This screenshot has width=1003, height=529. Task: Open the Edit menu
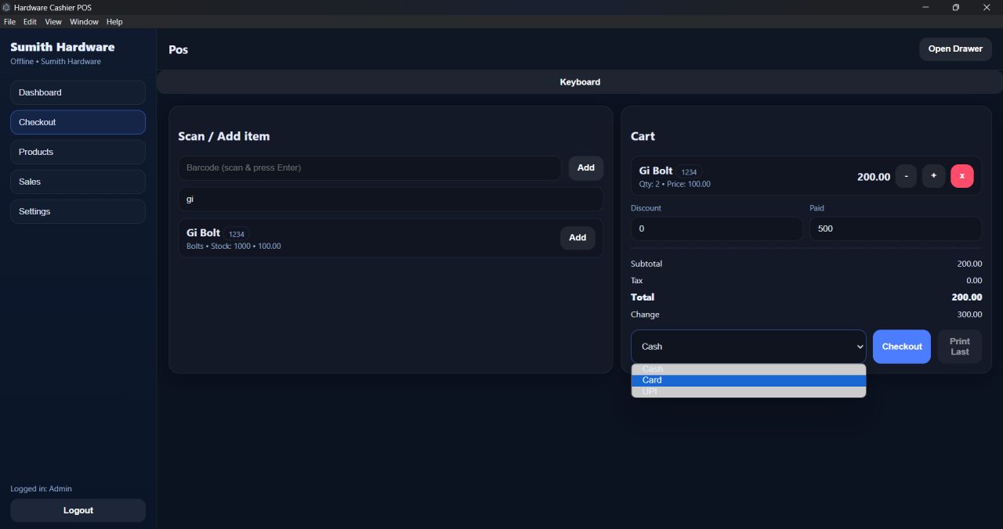(x=30, y=22)
